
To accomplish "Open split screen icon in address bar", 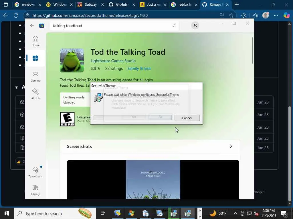I will click(222, 15).
